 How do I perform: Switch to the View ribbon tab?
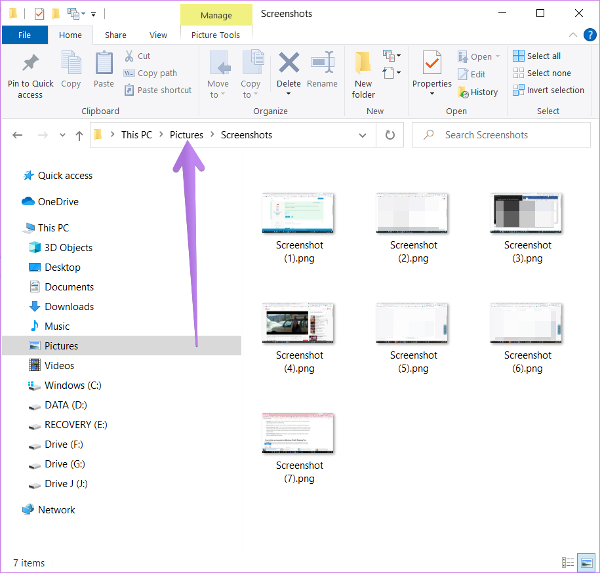158,35
